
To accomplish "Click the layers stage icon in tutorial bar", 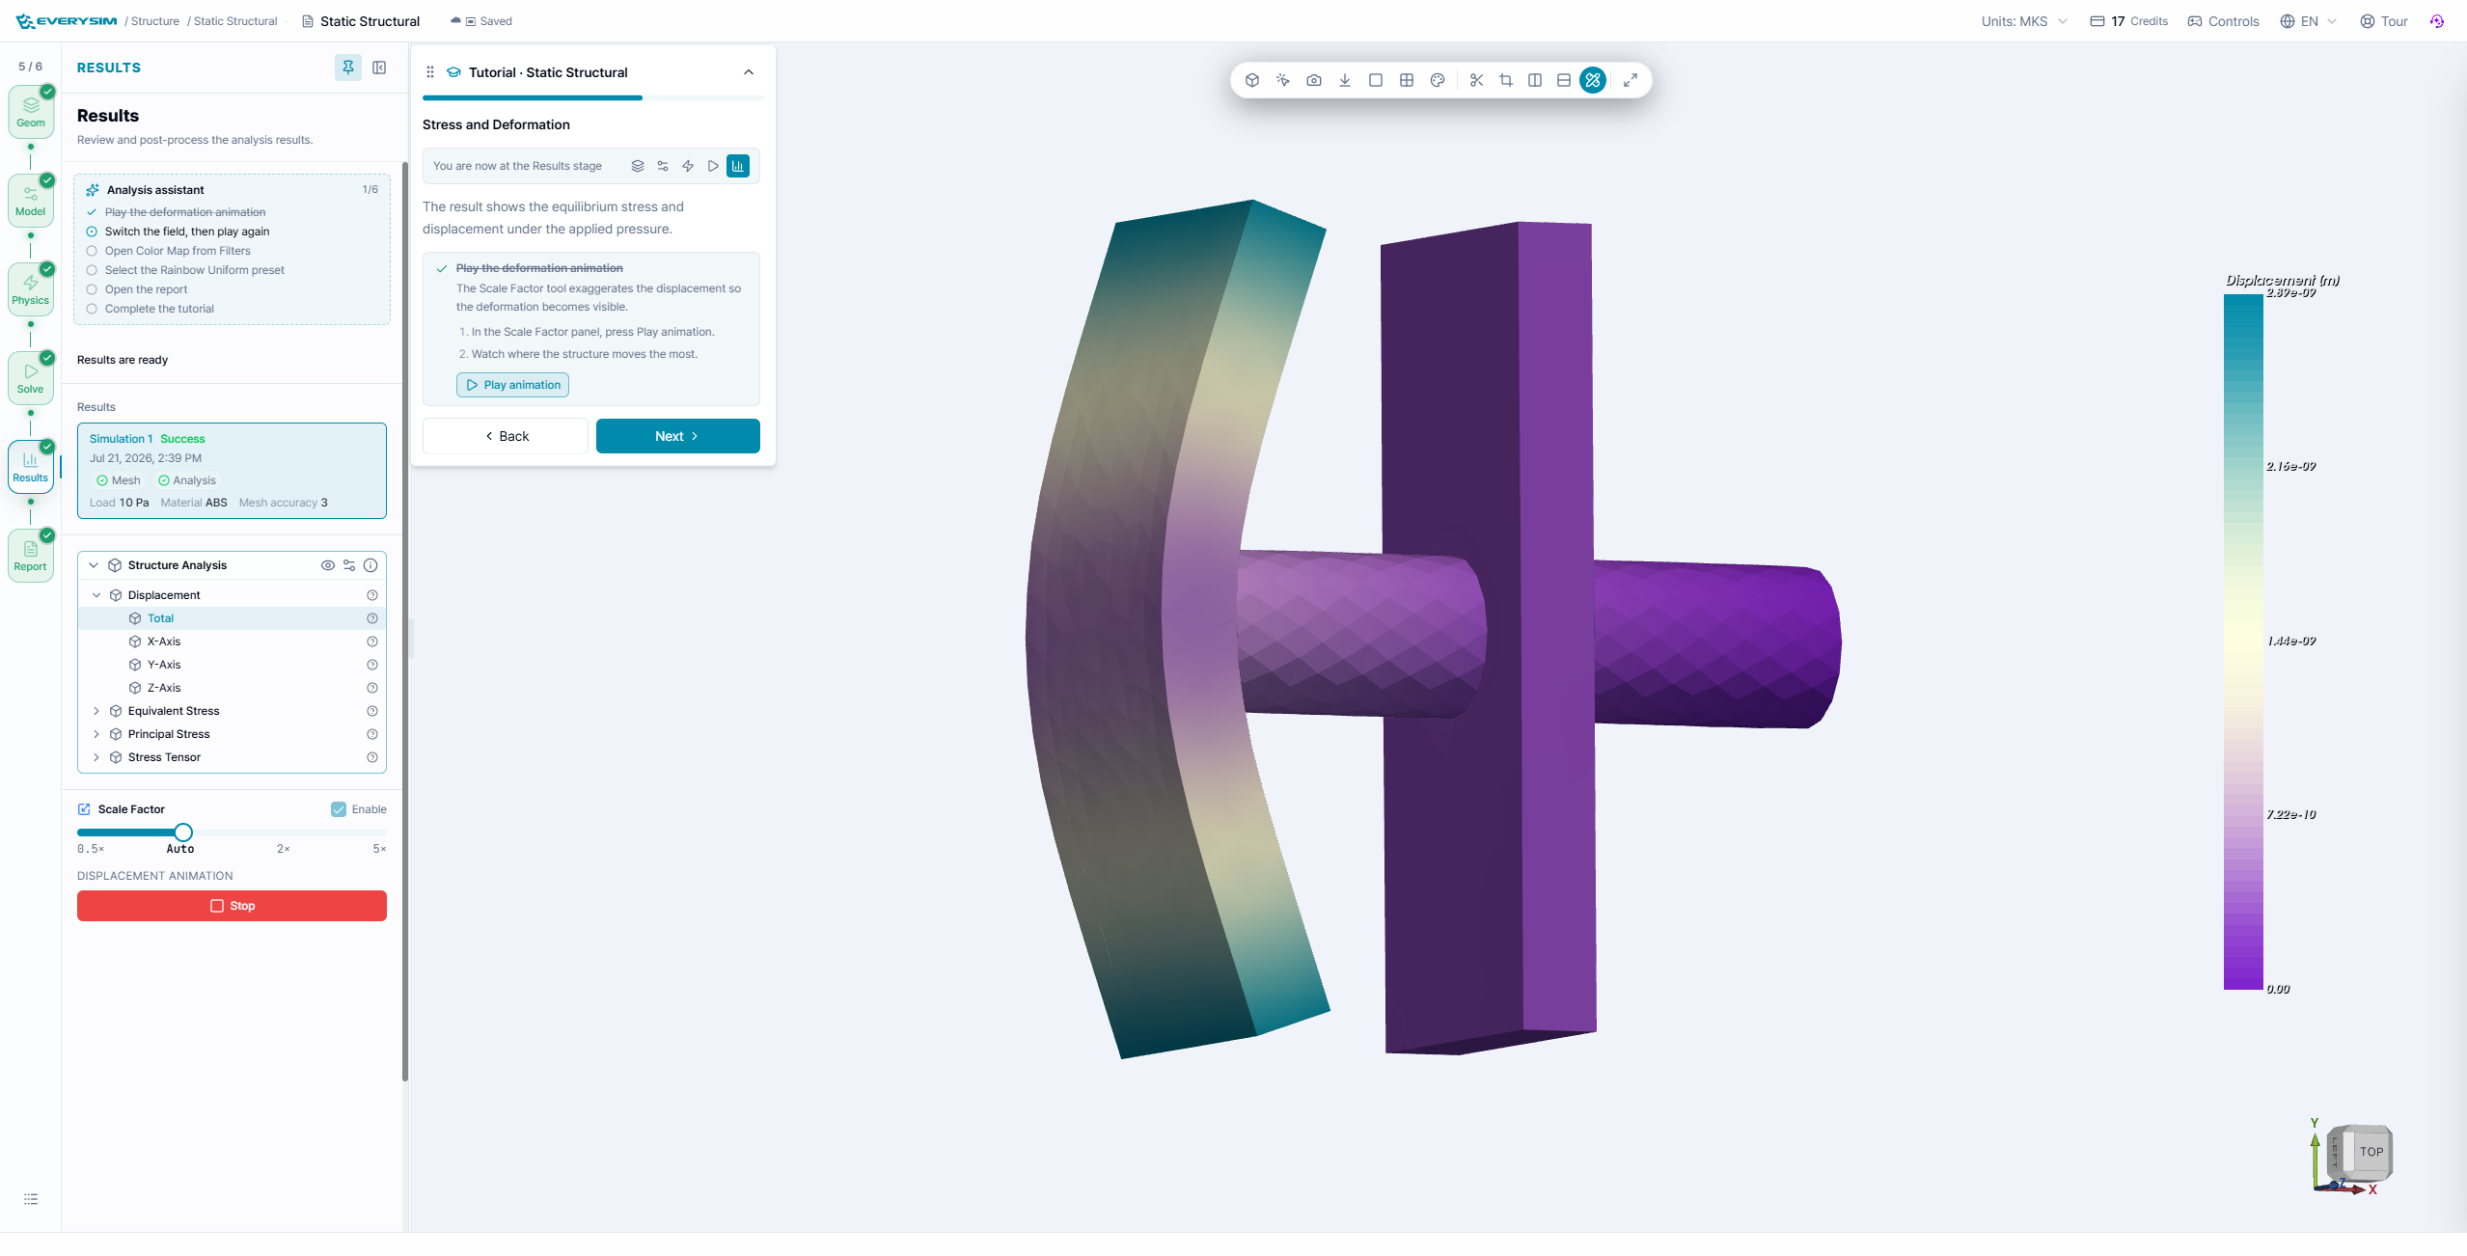I will point(637,166).
